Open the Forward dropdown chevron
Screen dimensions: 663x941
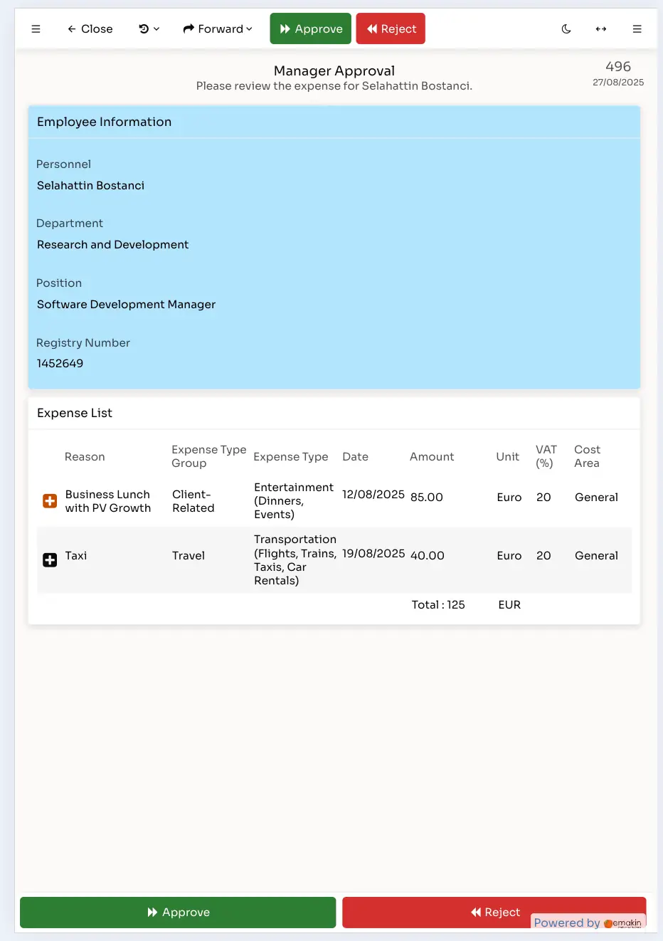(247, 29)
